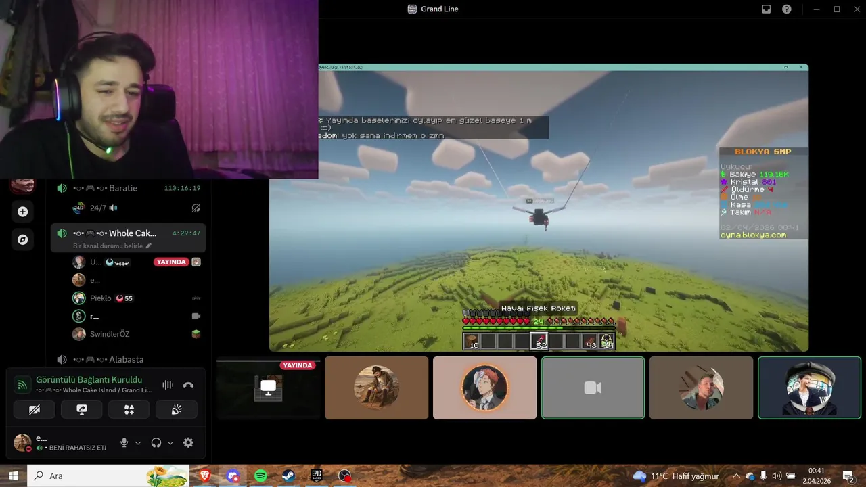This screenshot has width=866, height=487.
Task: Open Spotify from taskbar
Action: pos(261,476)
